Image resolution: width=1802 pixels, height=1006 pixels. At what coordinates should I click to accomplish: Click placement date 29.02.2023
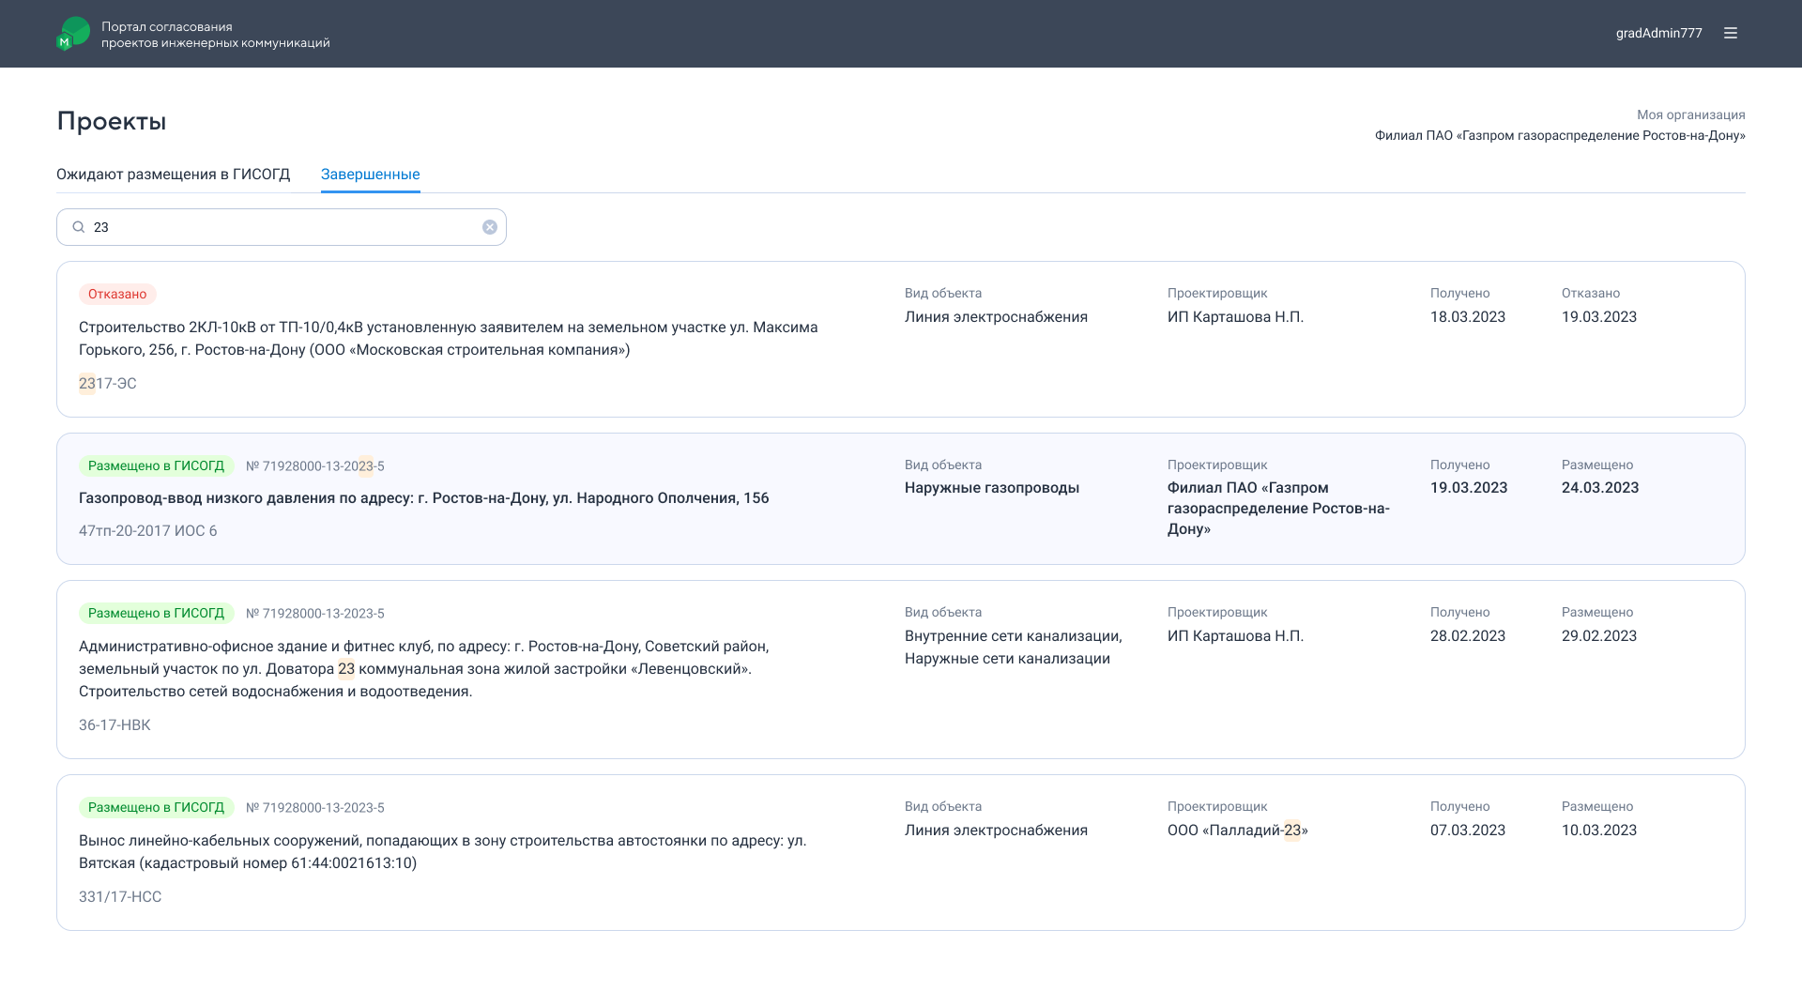1599,636
